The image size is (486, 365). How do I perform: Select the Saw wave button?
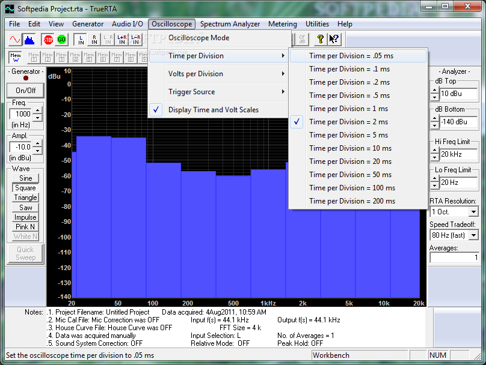[25, 208]
